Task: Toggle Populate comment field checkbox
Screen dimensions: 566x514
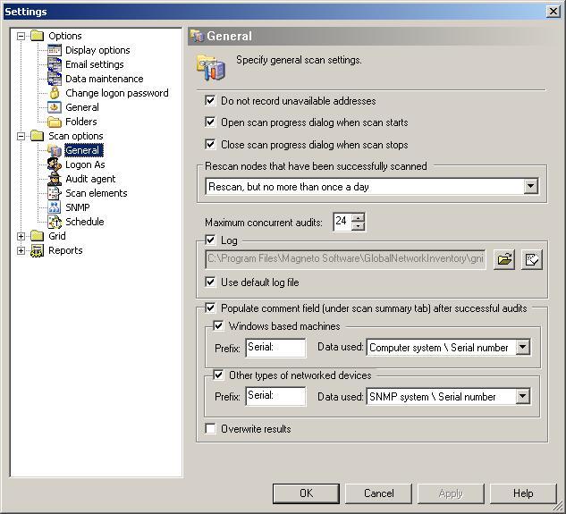Action: (210, 308)
